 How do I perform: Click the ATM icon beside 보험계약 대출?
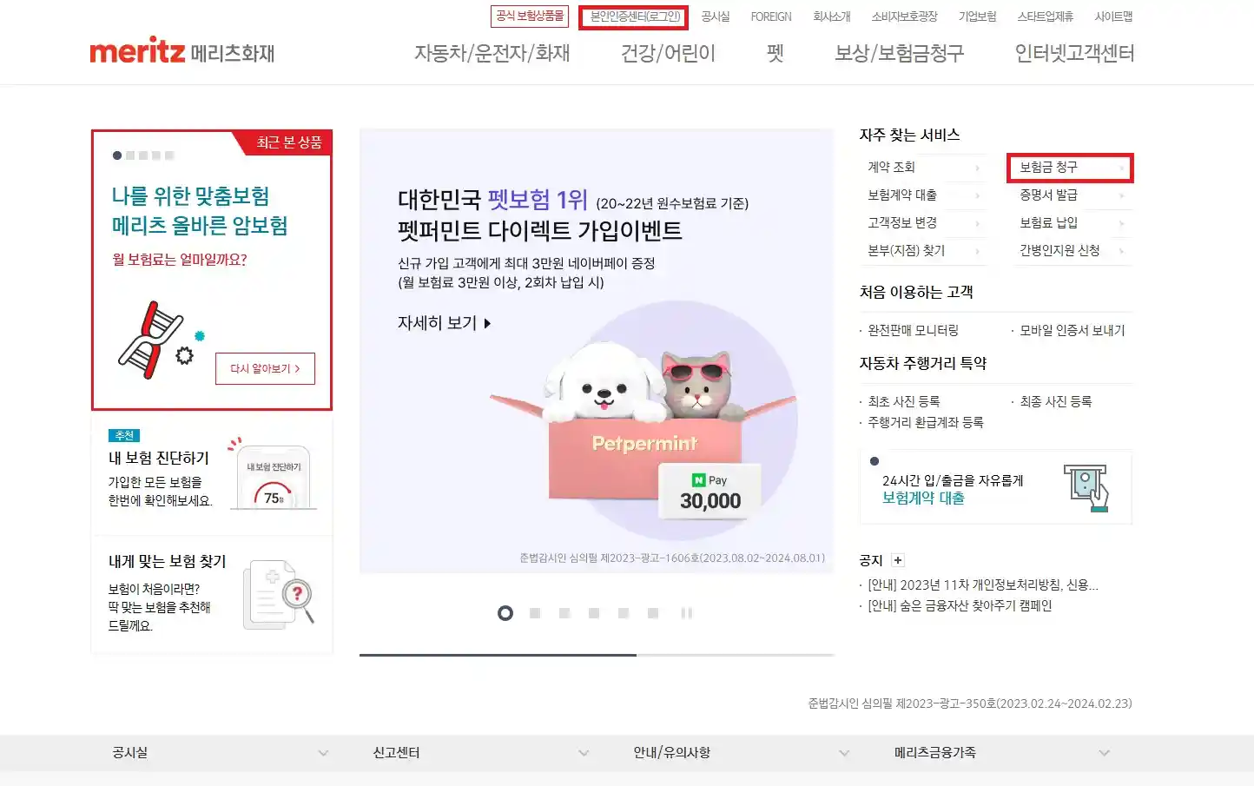1087,486
